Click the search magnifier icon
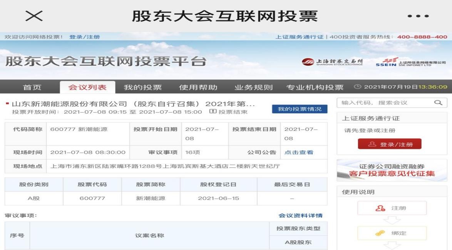452x250 pixels. pyautogui.click(x=438, y=103)
